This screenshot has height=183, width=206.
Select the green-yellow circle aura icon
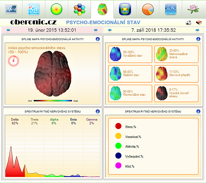(56, 9)
